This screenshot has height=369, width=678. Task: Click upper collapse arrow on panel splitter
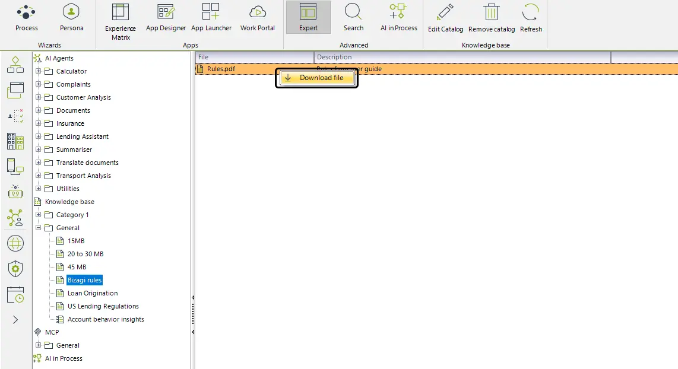193,297
